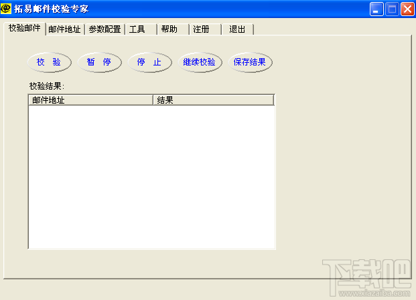Viewport: 416px width, 300px height.
Task: Switch to the 校验邮件 tab
Action: click(x=24, y=28)
